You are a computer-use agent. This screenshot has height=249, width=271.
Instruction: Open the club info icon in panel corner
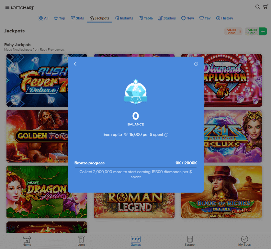click(x=196, y=64)
